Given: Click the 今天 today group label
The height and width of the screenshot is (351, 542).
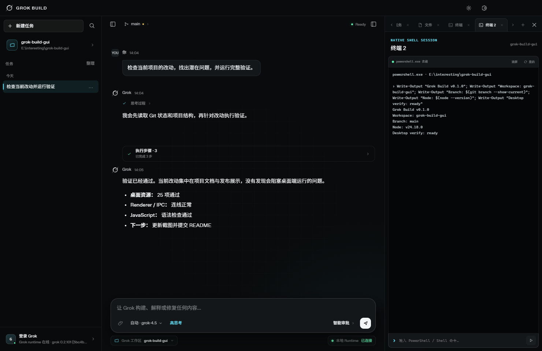Looking at the screenshot, I should (10, 76).
